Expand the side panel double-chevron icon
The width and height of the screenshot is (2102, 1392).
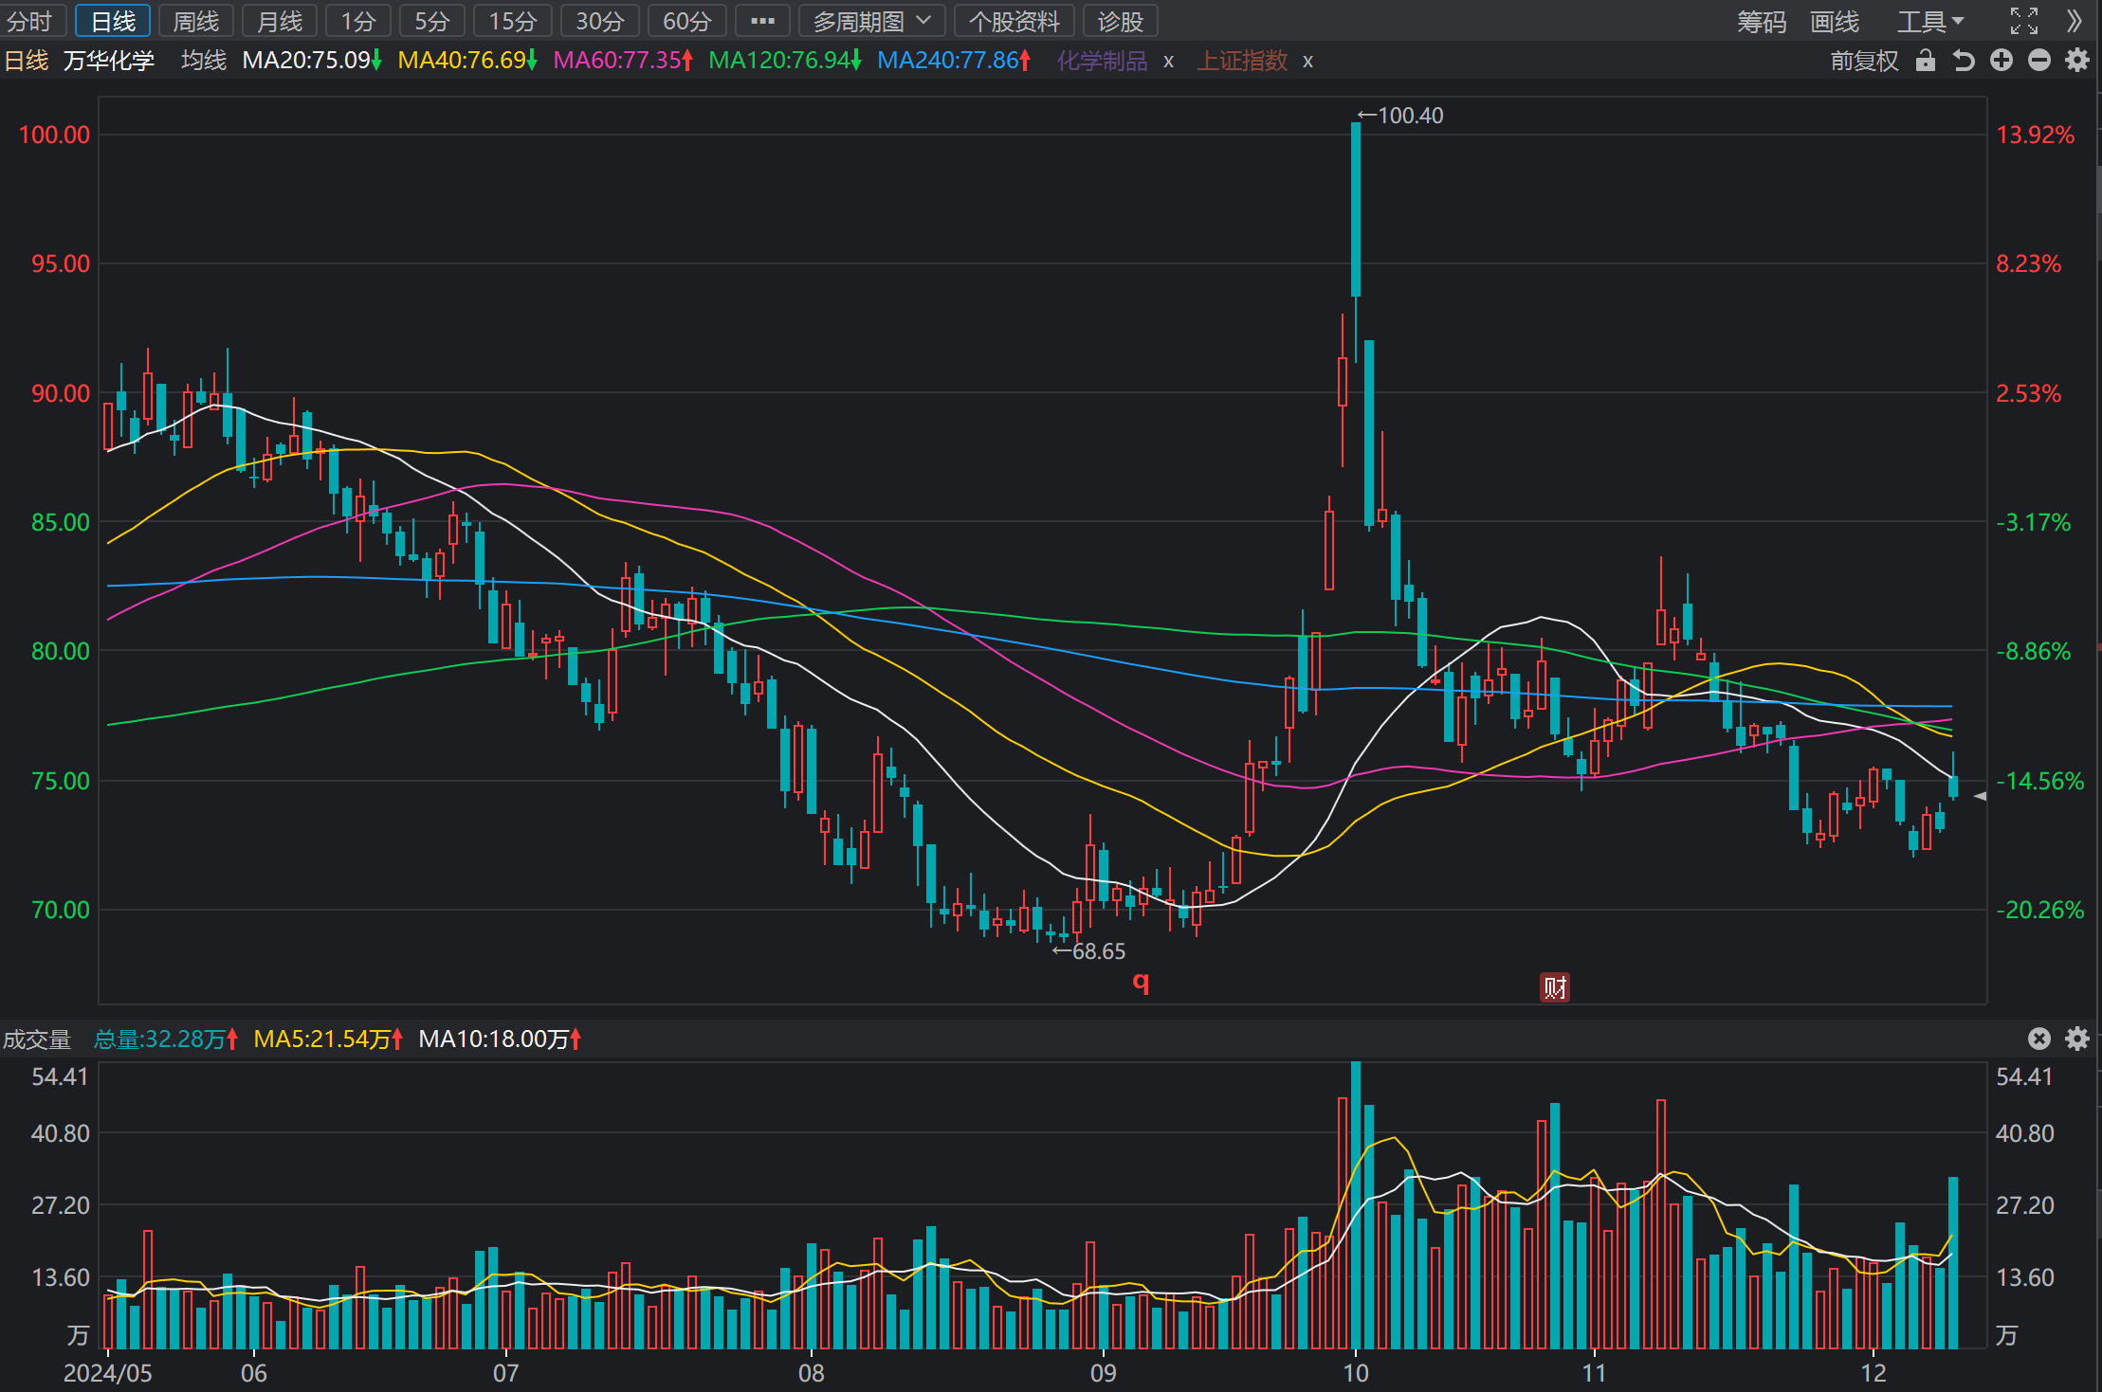pyautogui.click(x=2075, y=21)
